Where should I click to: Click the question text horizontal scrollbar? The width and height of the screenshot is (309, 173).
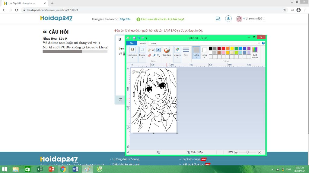point(62,51)
